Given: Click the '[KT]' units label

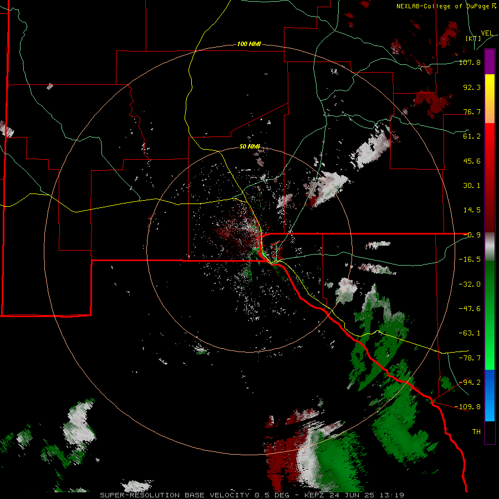Looking at the screenshot, I should (x=473, y=38).
